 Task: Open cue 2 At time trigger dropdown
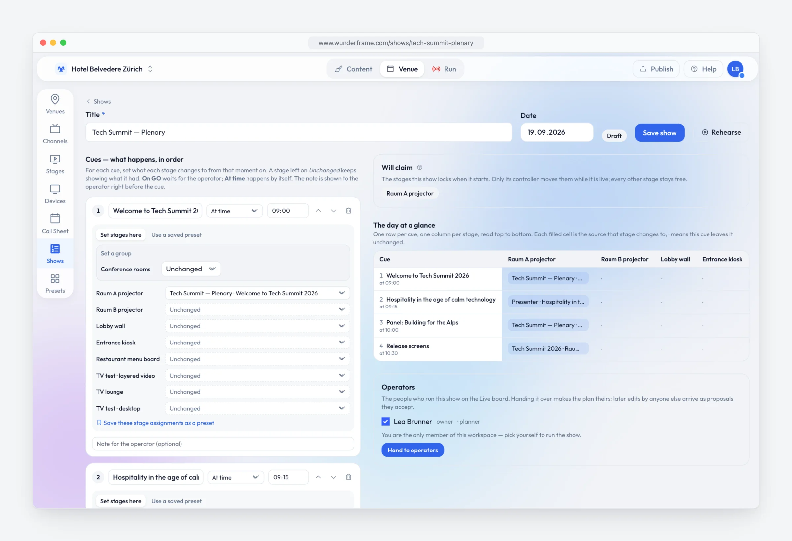[x=236, y=477]
